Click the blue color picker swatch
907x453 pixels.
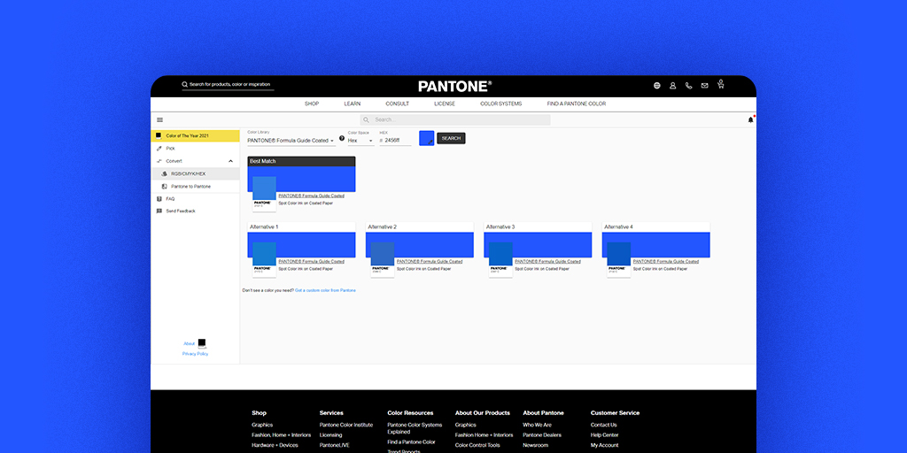[x=426, y=138]
